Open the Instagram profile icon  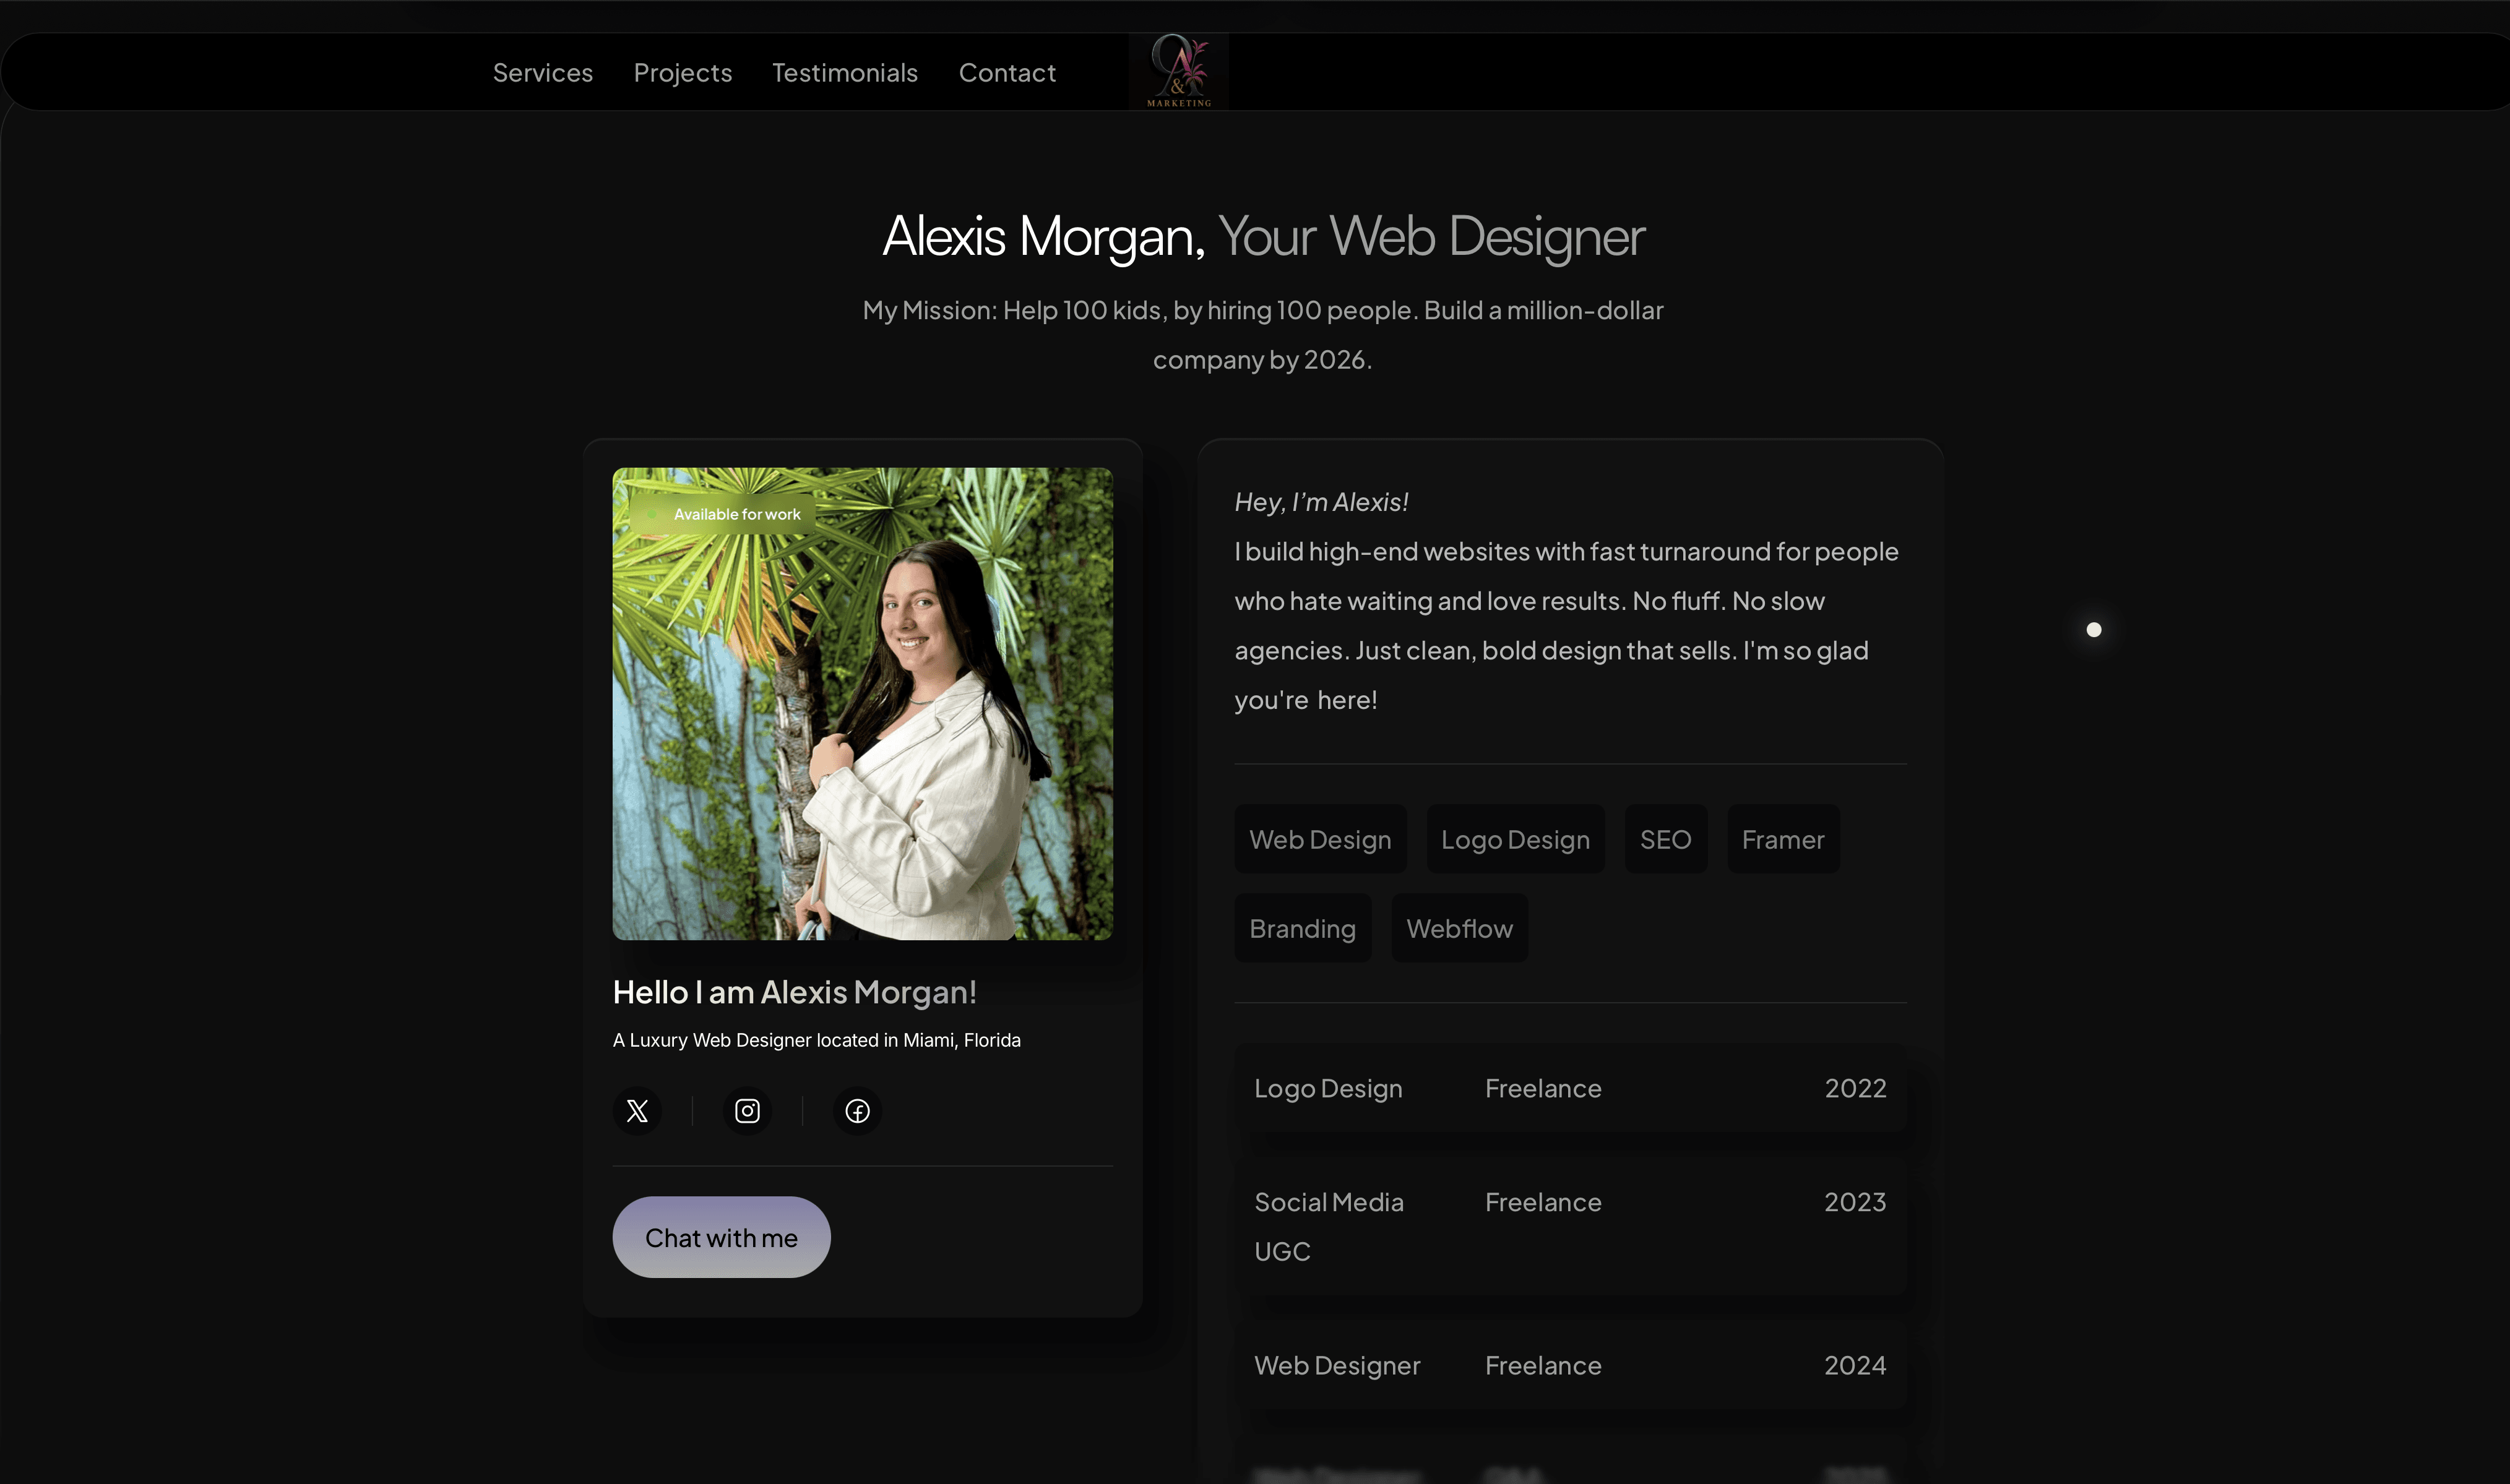click(x=748, y=1110)
